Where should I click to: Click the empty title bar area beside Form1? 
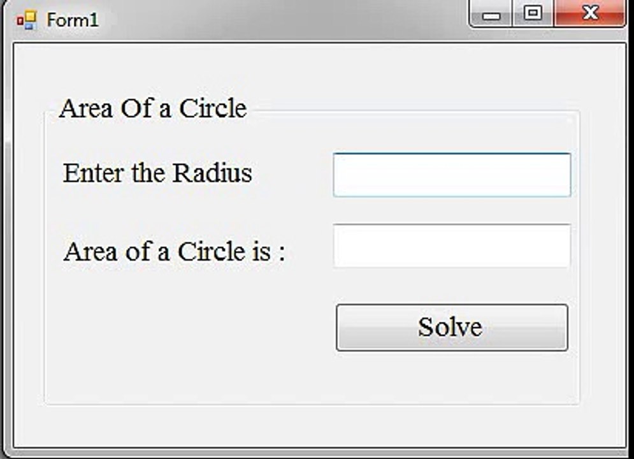pos(283,20)
